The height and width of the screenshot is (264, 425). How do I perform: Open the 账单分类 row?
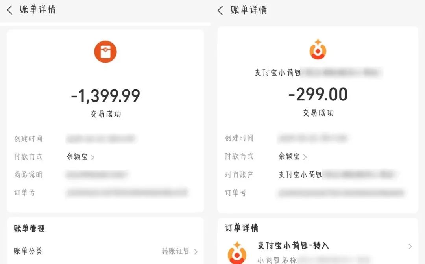(106, 251)
